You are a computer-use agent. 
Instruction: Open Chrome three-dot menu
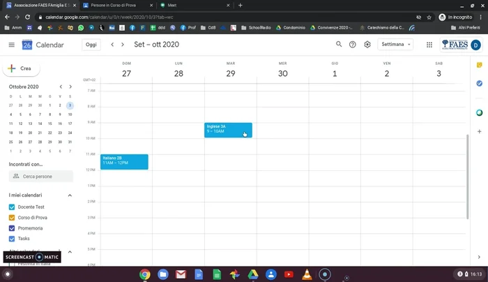click(x=481, y=17)
